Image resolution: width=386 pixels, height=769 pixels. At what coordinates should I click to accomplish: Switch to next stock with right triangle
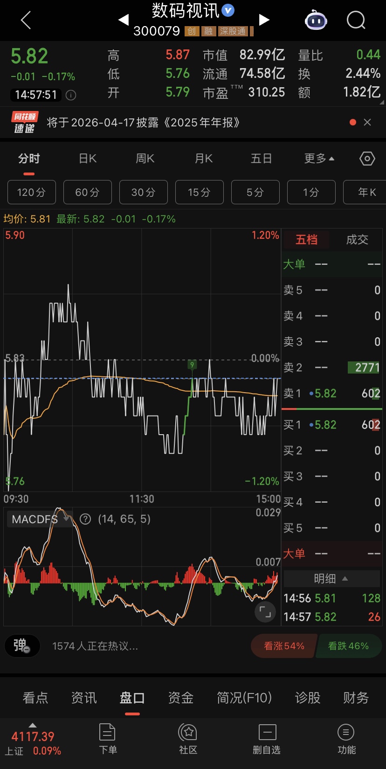(x=264, y=20)
